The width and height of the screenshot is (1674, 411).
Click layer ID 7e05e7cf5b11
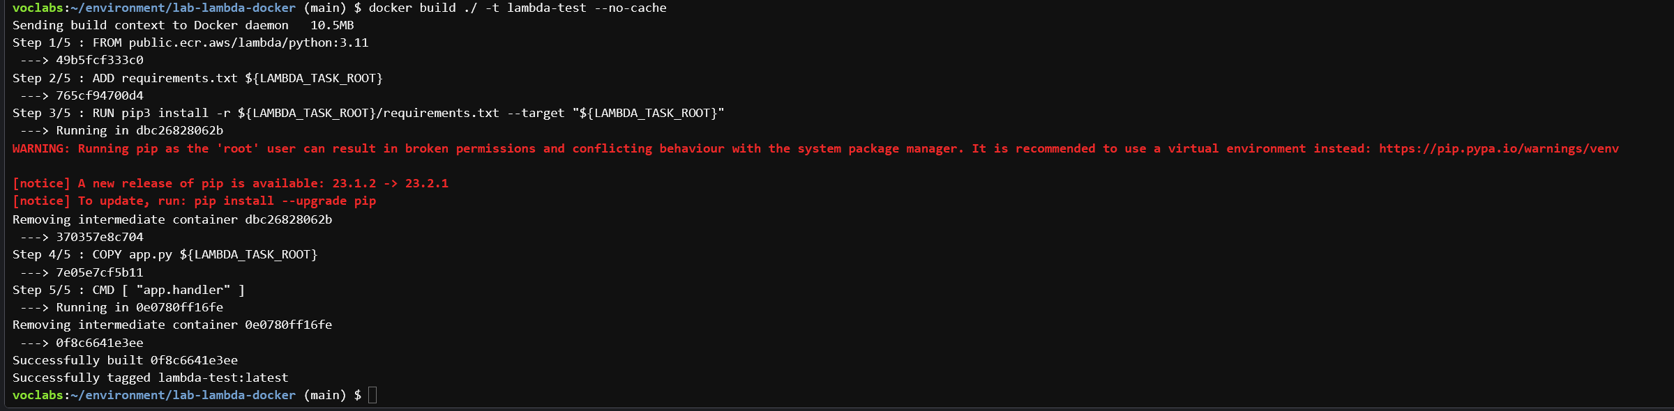click(100, 272)
